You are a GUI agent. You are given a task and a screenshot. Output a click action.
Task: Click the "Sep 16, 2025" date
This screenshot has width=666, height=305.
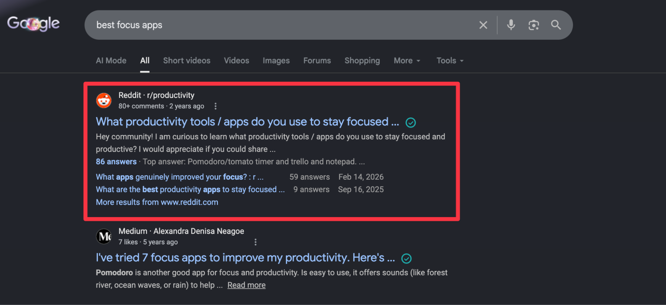[361, 190]
